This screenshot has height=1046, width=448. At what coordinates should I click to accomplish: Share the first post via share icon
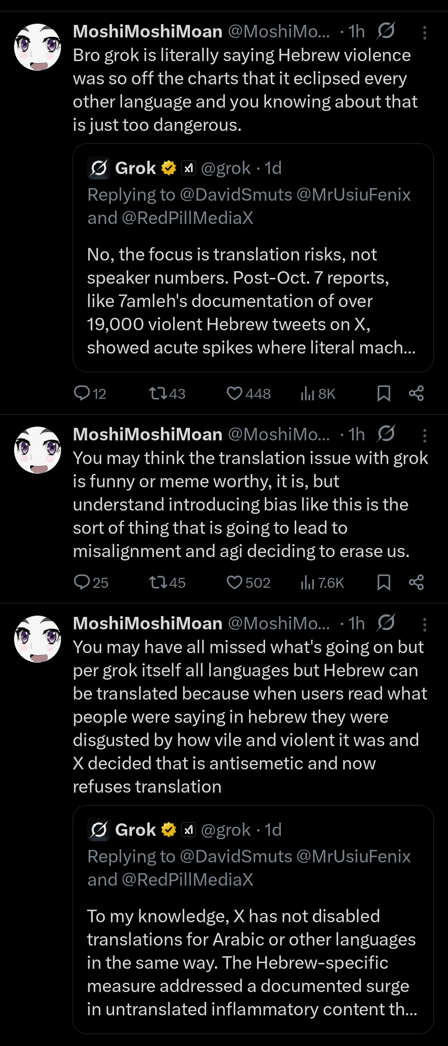416,393
